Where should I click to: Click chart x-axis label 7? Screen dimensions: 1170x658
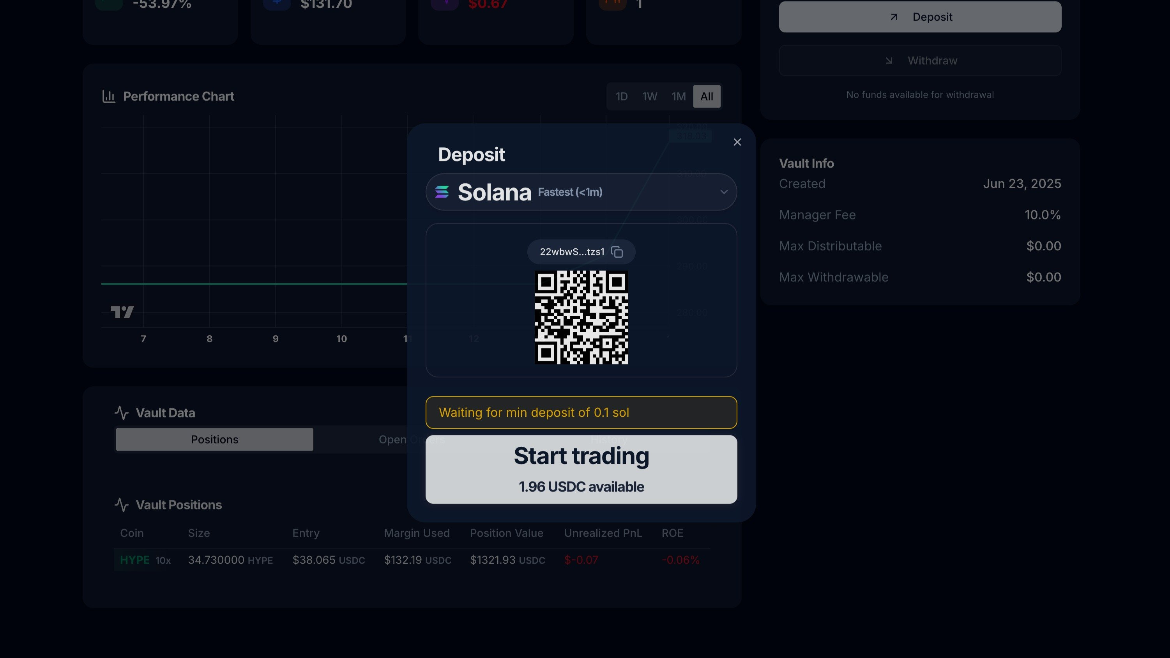pos(143,338)
